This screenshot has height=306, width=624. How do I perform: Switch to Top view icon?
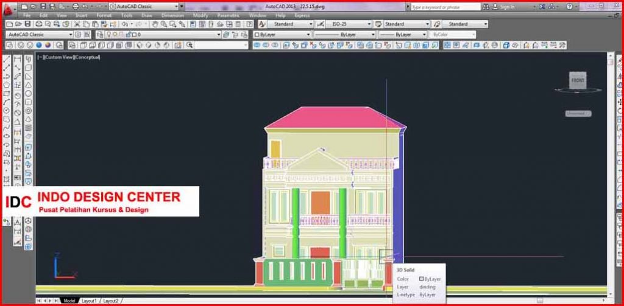[x=83, y=45]
